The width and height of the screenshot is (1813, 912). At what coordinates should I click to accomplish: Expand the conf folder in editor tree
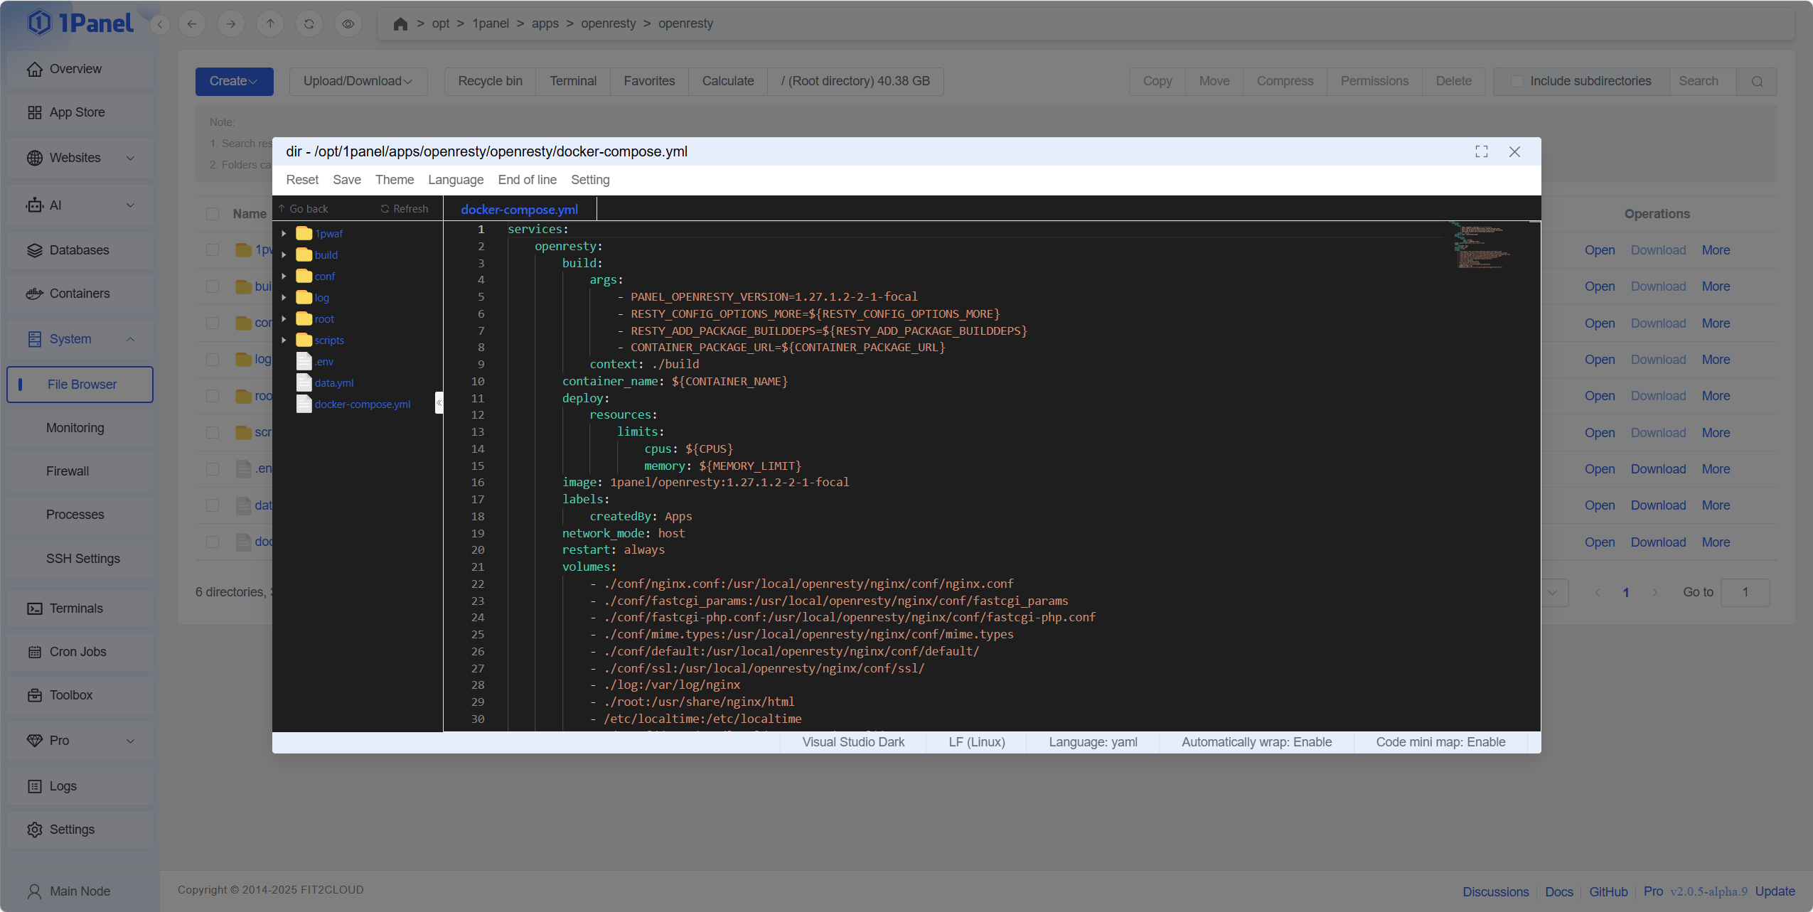point(284,277)
